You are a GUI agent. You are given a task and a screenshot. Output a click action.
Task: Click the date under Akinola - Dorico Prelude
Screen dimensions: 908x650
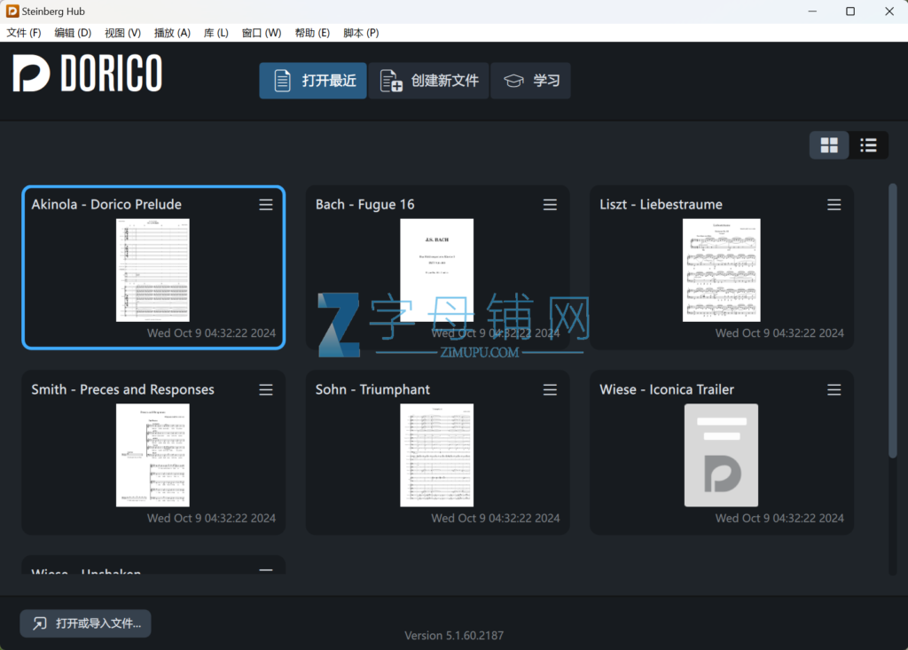point(211,333)
